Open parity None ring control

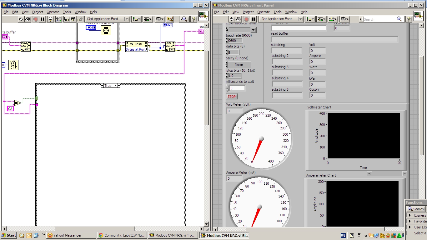[239, 64]
